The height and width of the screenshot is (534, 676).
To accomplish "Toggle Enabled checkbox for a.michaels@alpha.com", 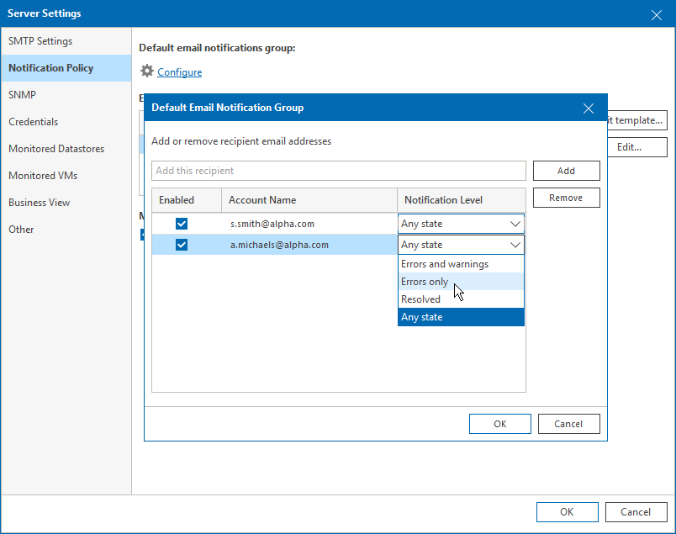I will click(x=182, y=245).
